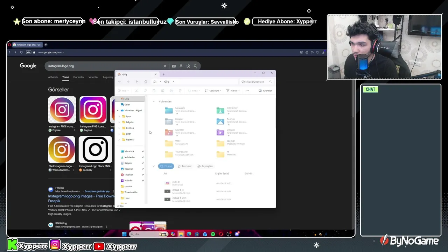Open Google Lens image search icon
448x252 pixels.
188,66
